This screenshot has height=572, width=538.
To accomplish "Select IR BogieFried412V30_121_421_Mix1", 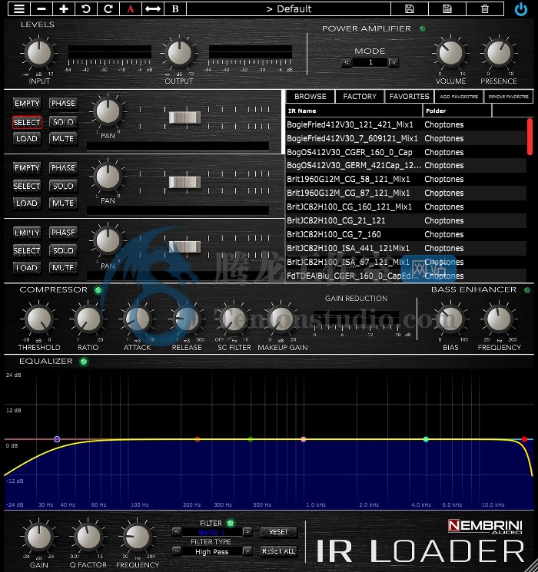I will [x=406, y=124].
